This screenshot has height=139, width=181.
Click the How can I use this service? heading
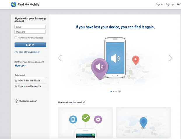pos(72,102)
